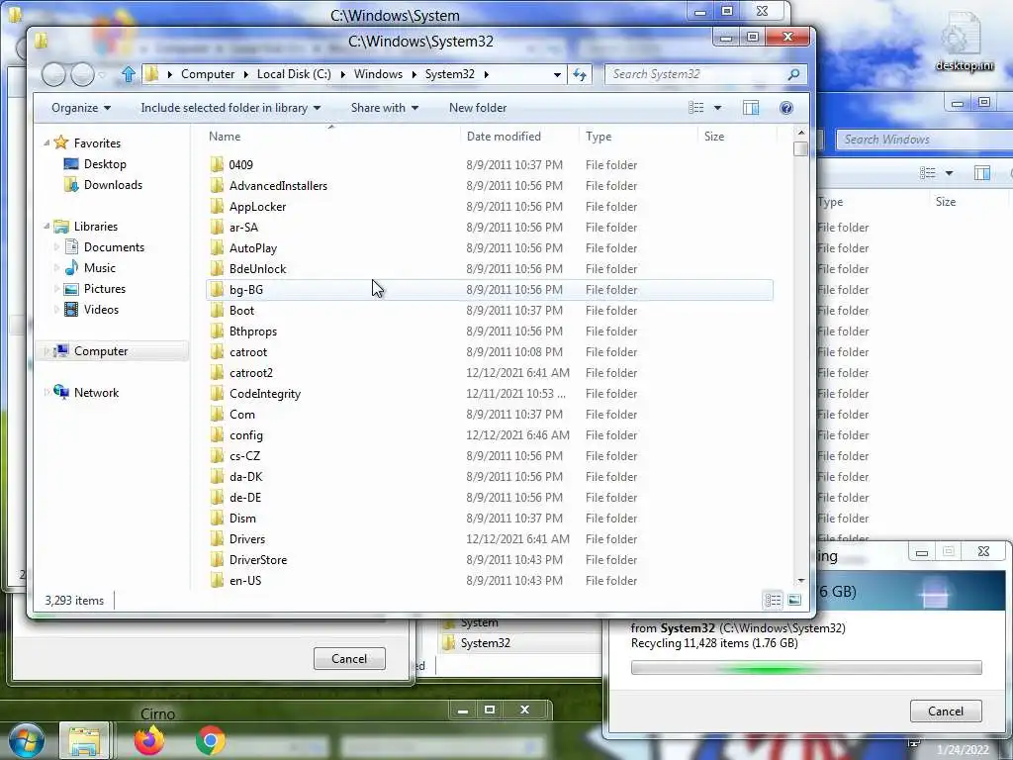The height and width of the screenshot is (760, 1013).
Task: Select the DriverStore folder row
Action: pos(490,560)
